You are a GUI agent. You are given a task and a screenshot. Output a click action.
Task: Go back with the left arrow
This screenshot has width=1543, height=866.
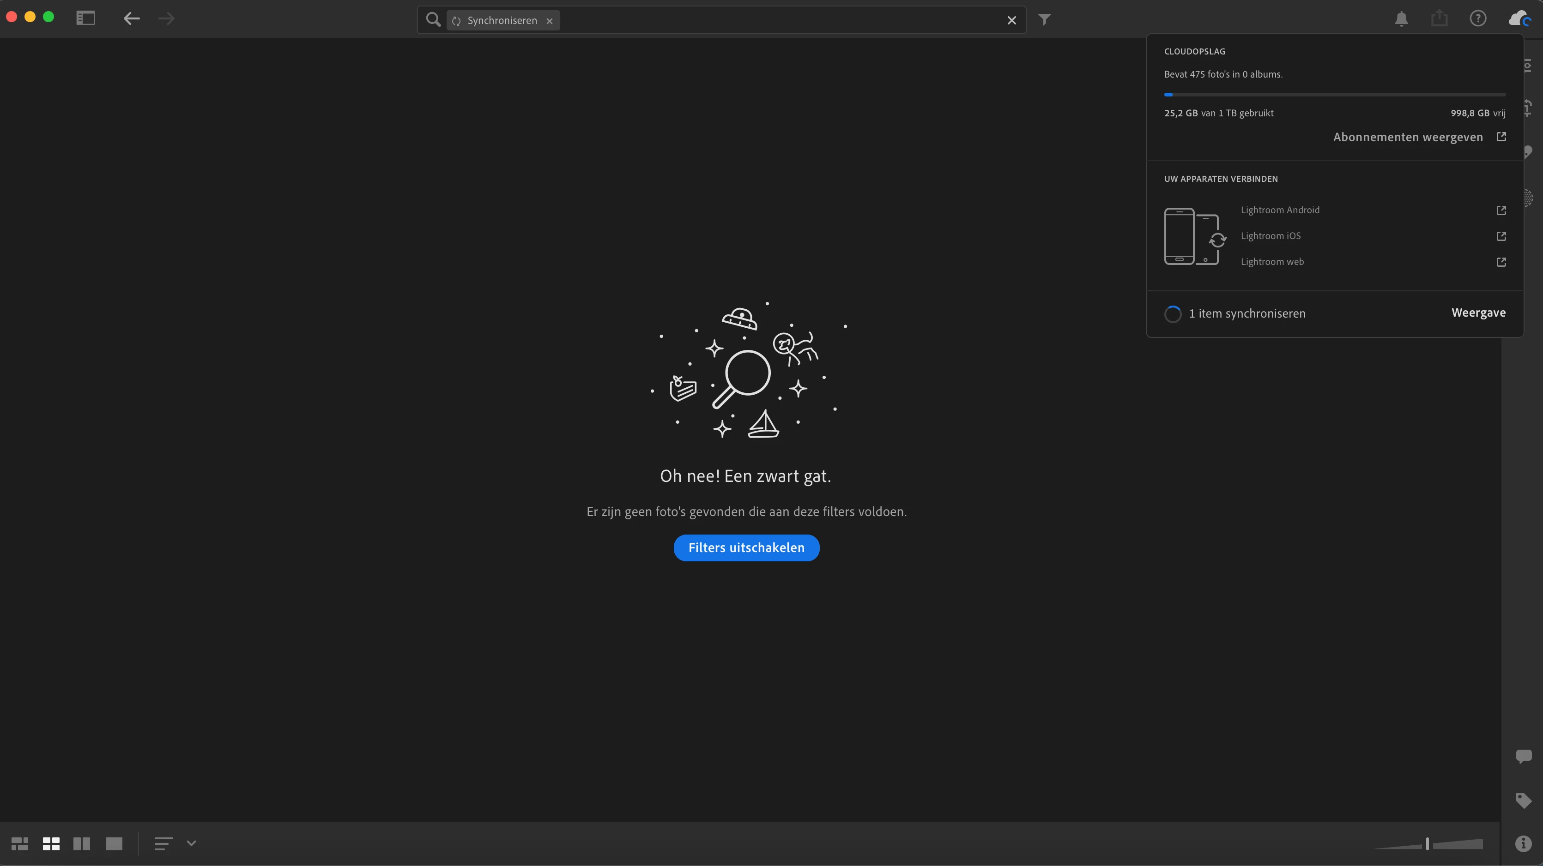click(131, 18)
